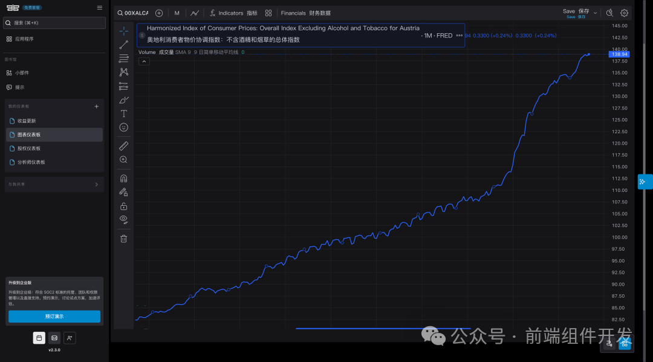
Task: Open the chart style line icon
Action: [195, 13]
